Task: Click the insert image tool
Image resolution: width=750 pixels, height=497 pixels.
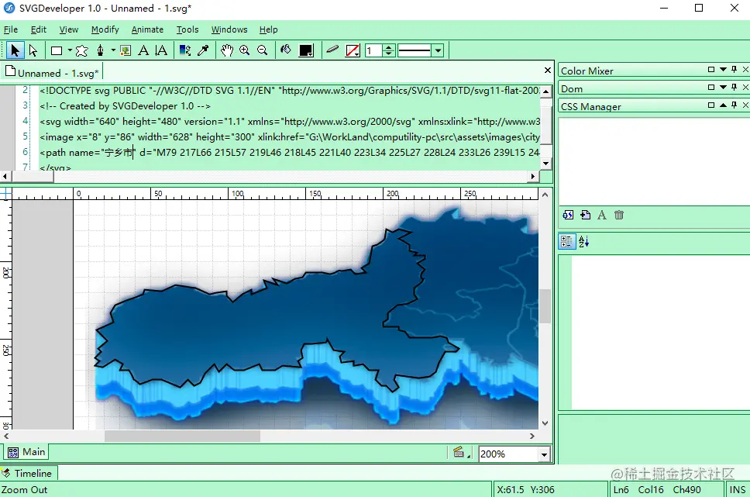Action: coord(126,50)
